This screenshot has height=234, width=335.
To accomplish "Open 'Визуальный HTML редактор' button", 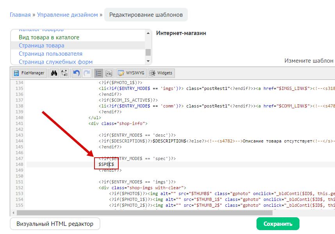I will 55,224.
